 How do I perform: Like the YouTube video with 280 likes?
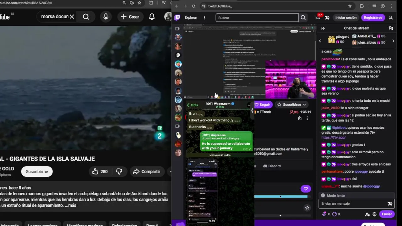click(100, 171)
